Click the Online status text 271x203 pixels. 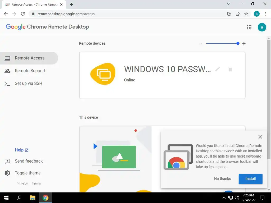pos(130,80)
